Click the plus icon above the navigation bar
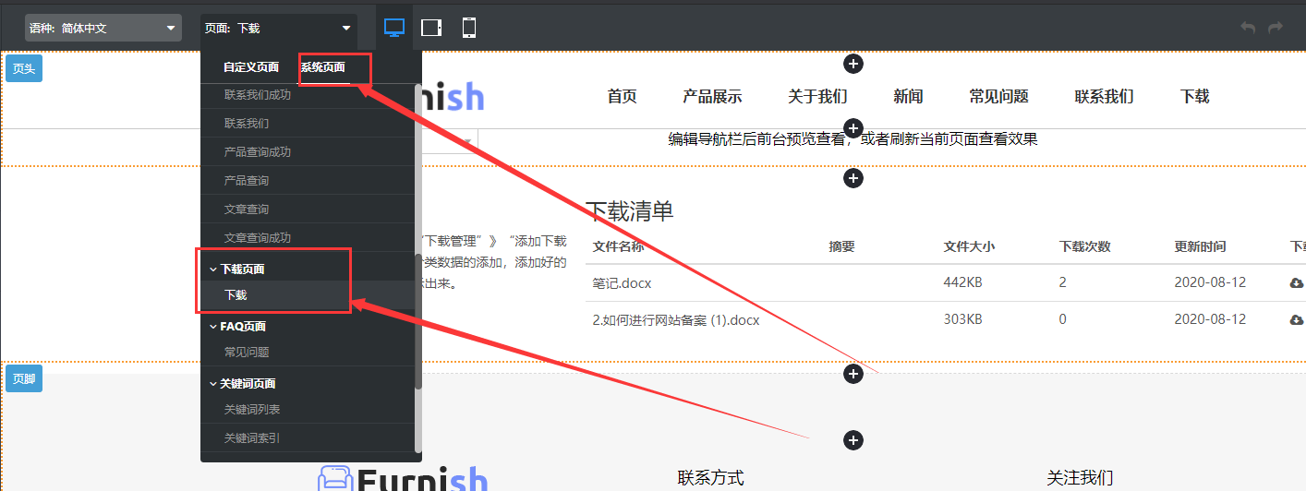The width and height of the screenshot is (1306, 491). [853, 64]
